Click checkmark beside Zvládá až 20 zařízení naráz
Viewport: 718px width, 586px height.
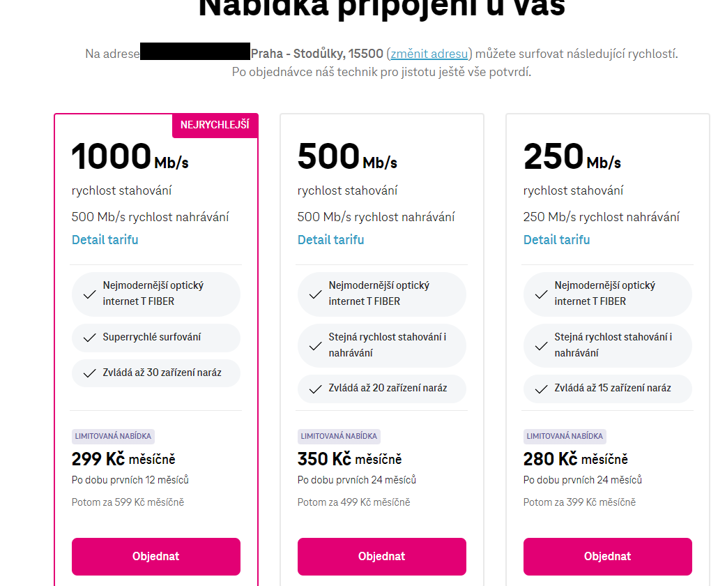(x=315, y=389)
